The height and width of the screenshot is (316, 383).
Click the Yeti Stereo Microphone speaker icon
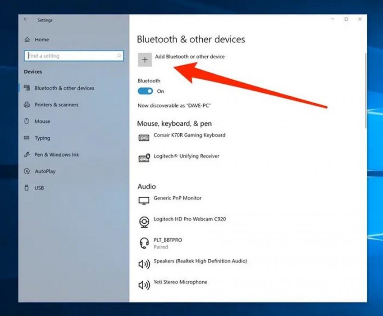click(x=144, y=285)
